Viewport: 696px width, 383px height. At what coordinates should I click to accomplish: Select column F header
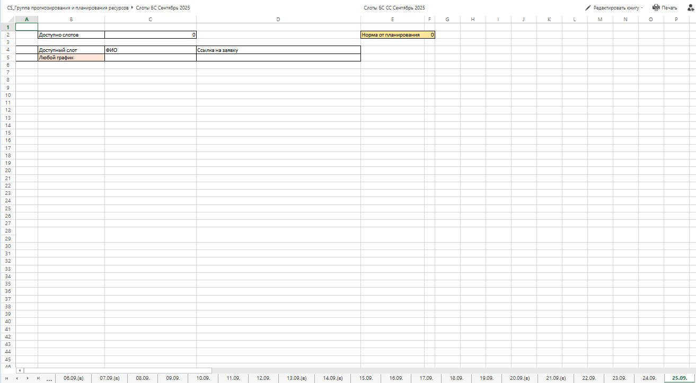click(x=429, y=20)
